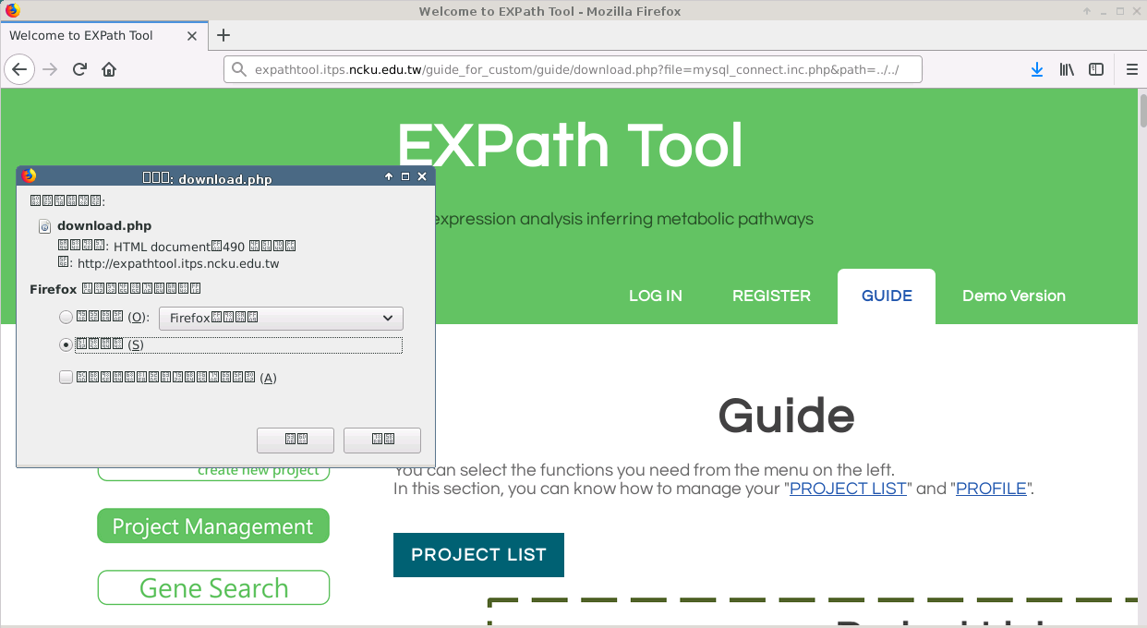Open the REGISTER tab
The width and height of the screenshot is (1147, 628).
771,296
